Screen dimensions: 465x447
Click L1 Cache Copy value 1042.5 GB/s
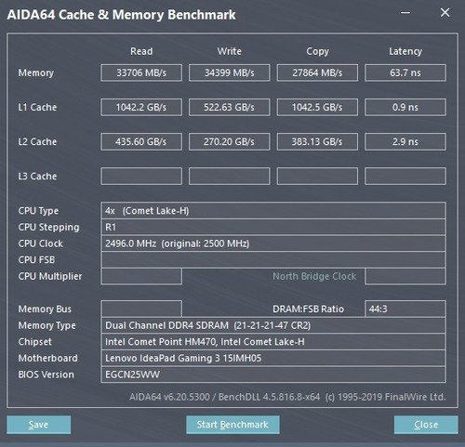[317, 107]
